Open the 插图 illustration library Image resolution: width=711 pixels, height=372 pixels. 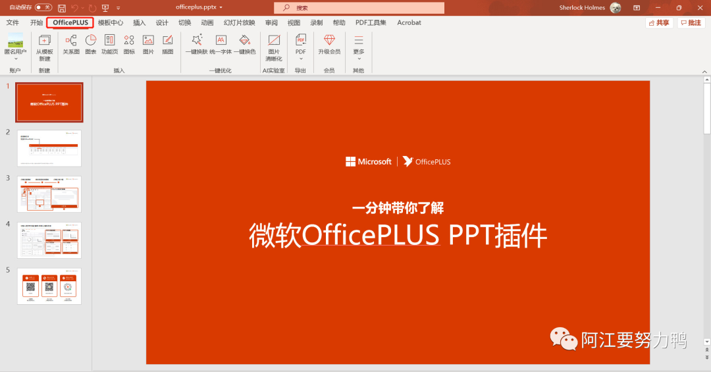[x=168, y=45]
